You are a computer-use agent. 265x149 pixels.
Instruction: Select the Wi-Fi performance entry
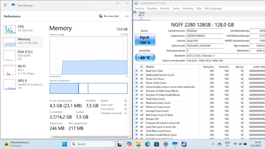click(22, 70)
